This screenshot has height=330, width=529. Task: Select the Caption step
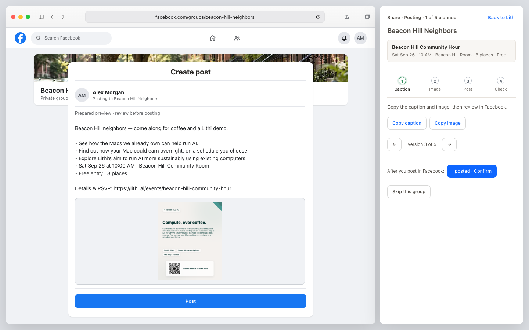tap(402, 84)
